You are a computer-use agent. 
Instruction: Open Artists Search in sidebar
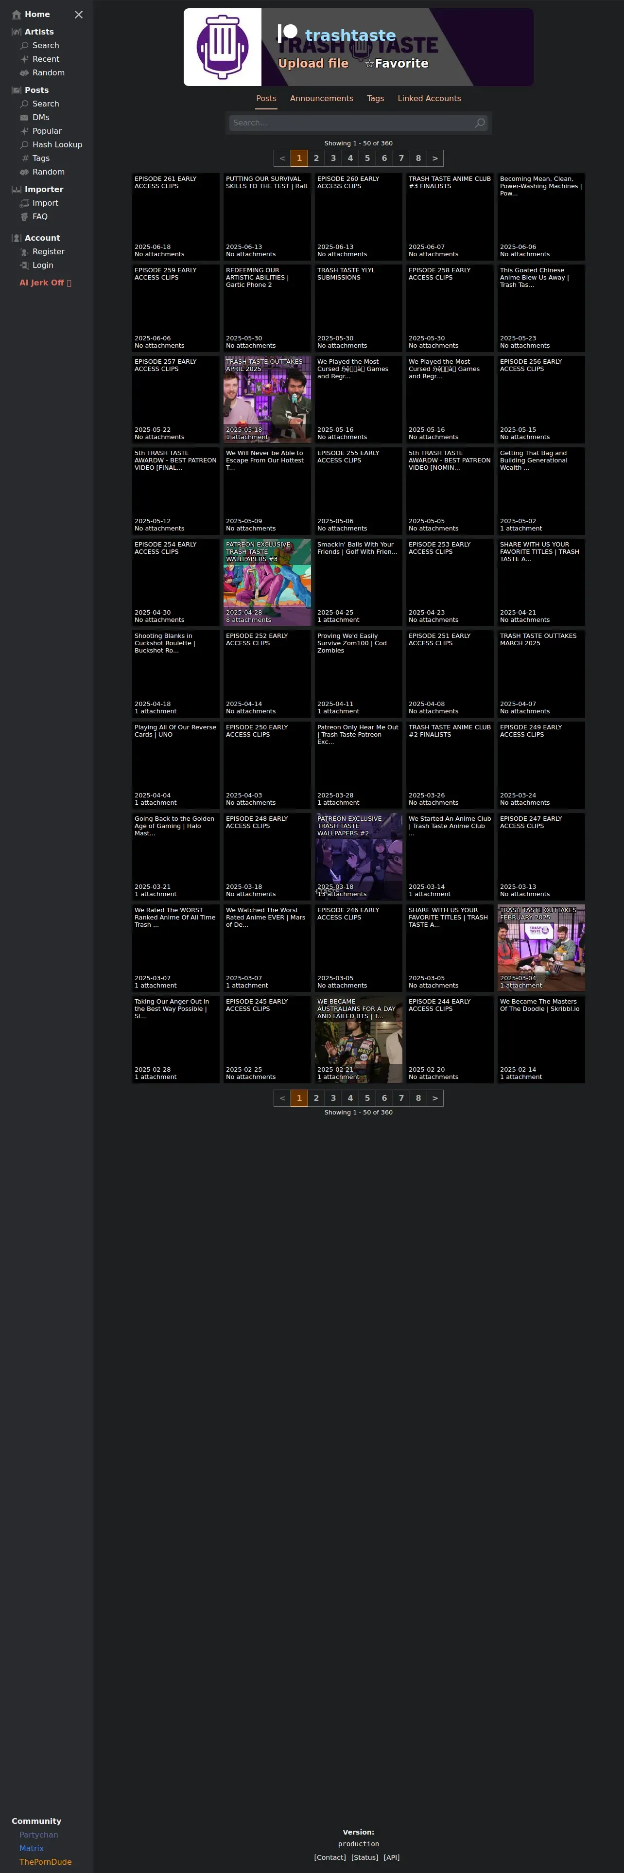(46, 46)
